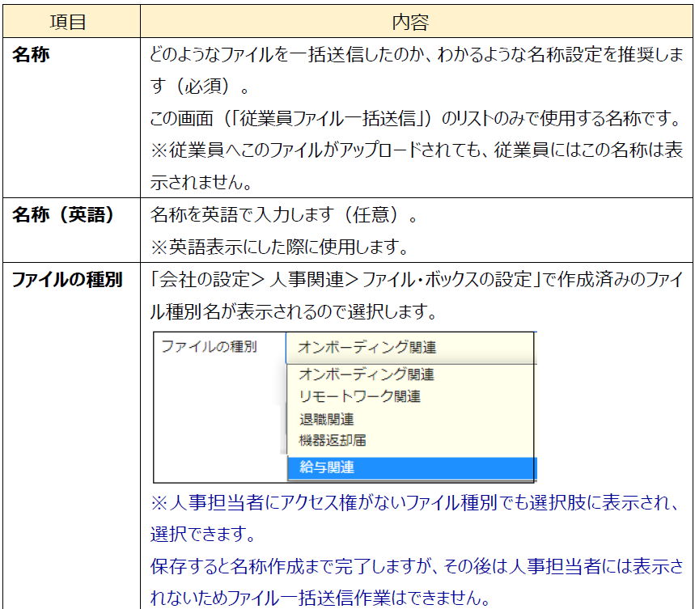Select the 名称（英語） row label
695x609 pixels.
(62, 216)
